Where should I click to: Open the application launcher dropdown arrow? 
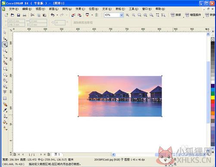click(x=92, y=15)
